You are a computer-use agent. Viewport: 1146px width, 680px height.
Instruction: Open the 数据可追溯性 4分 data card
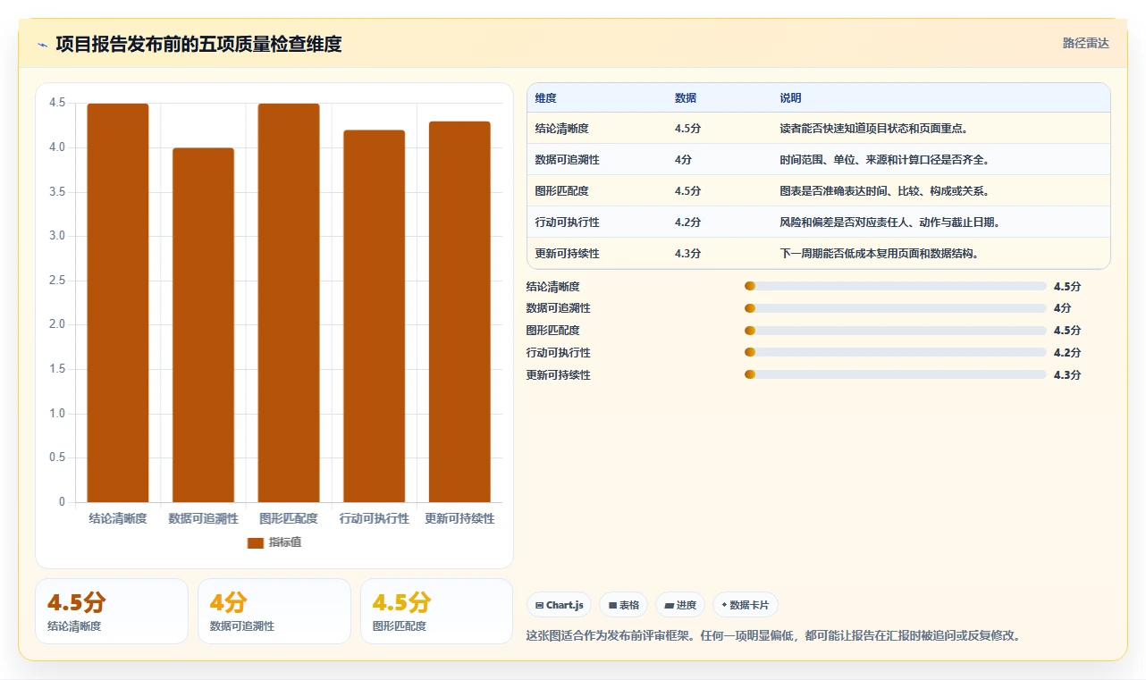274,611
